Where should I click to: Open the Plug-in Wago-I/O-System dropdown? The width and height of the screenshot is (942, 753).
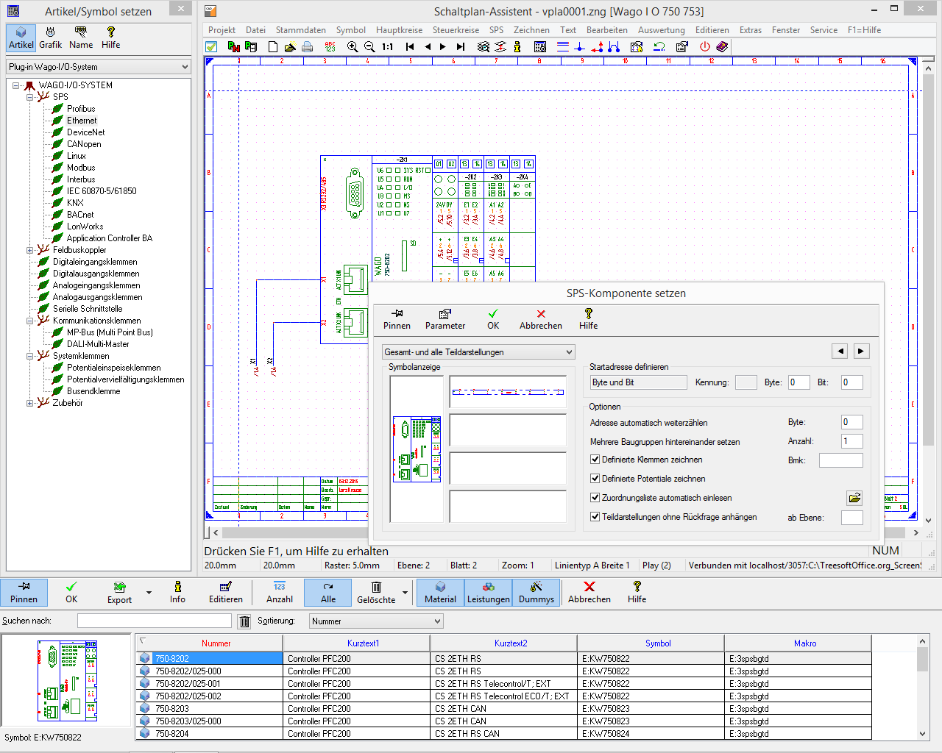click(99, 67)
